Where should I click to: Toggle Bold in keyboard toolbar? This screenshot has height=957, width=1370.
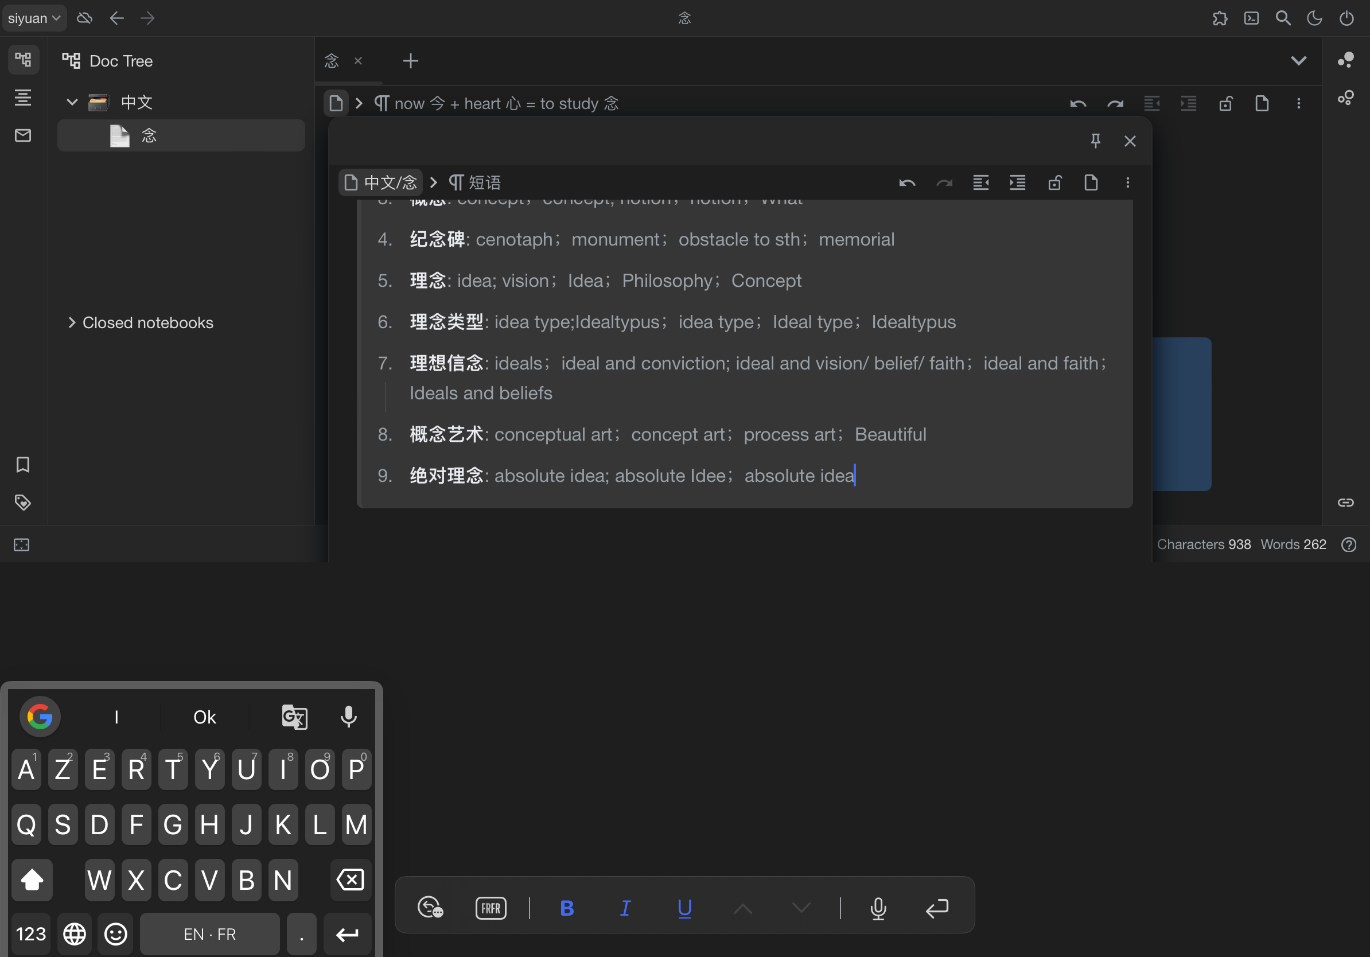[x=567, y=908]
